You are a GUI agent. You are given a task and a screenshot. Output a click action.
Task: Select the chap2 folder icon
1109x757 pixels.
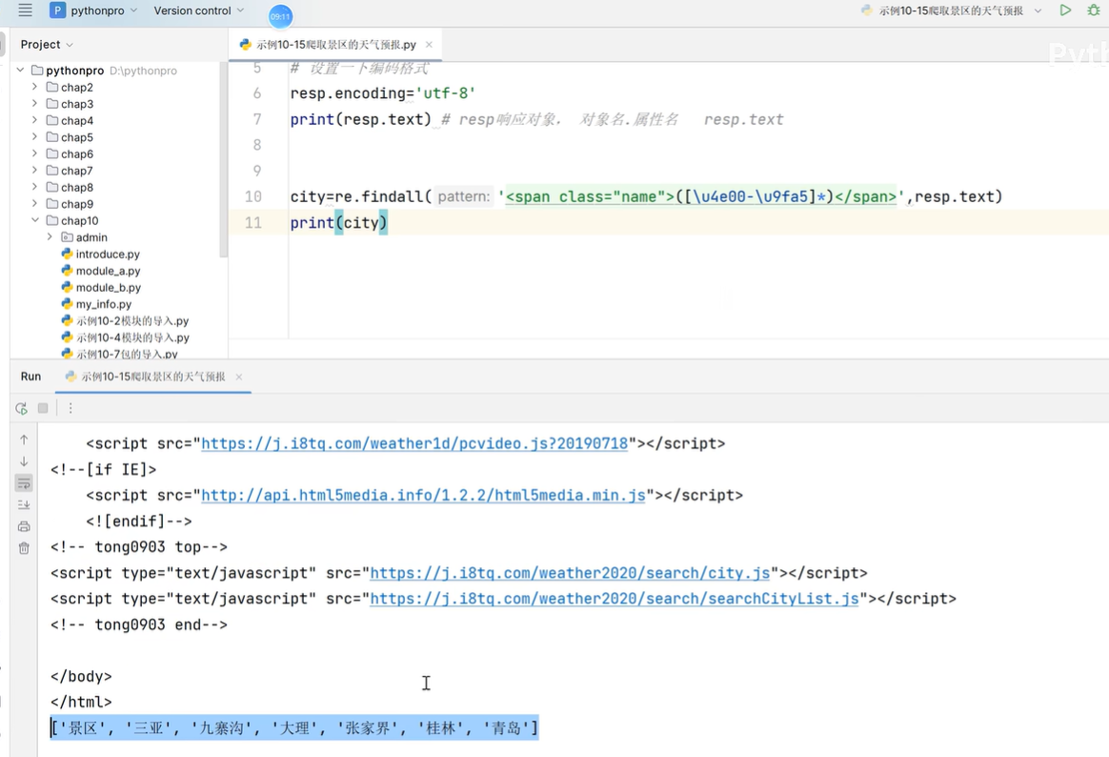point(52,87)
